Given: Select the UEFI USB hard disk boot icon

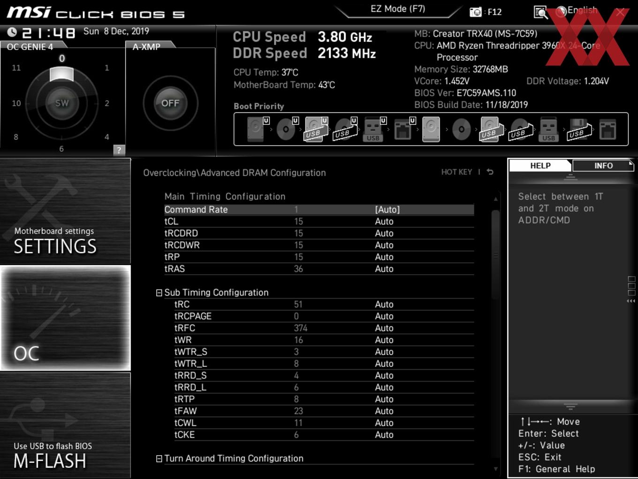Looking at the screenshot, I should (317, 128).
